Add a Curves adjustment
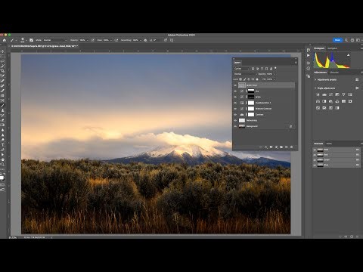Image resolution: width=363 pixels, height=272 pixels. click(330, 94)
